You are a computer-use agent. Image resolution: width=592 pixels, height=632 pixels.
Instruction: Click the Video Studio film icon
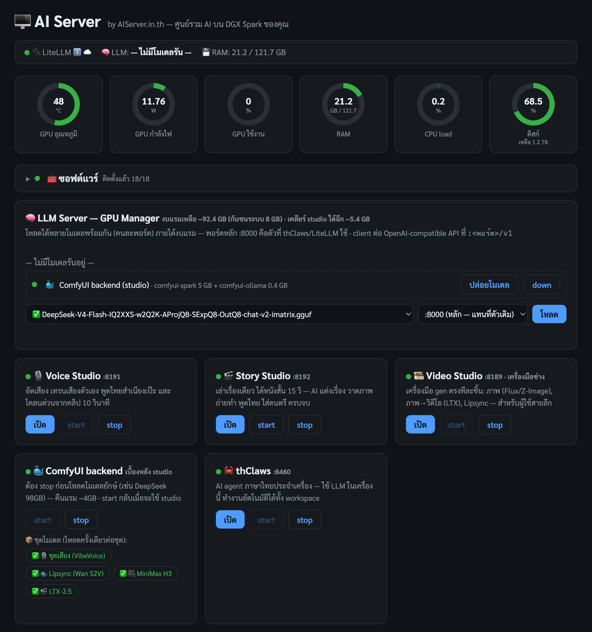point(418,376)
